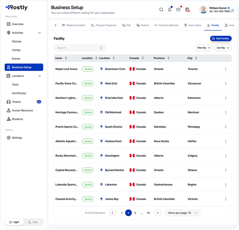Switch to Area tab

pyautogui.click(x=230, y=25)
